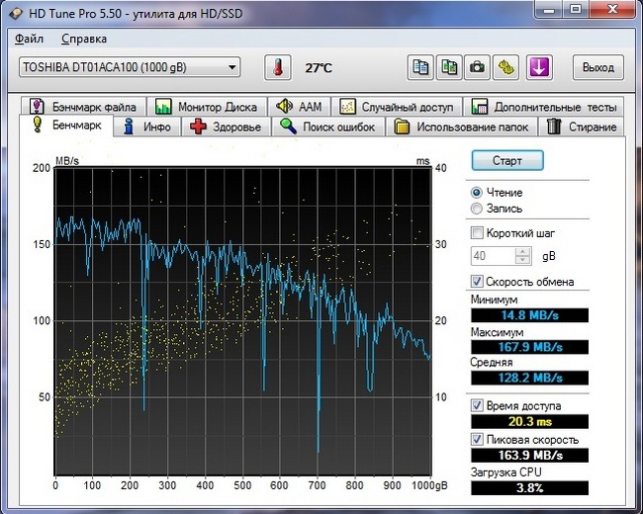The image size is (643, 514).
Task: Open the Поиск ошибок tab with magnifier
Action: [328, 127]
